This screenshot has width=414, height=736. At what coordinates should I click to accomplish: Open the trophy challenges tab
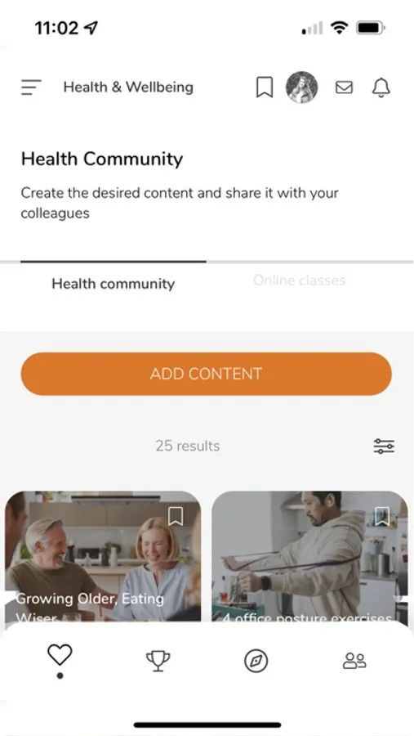click(158, 661)
